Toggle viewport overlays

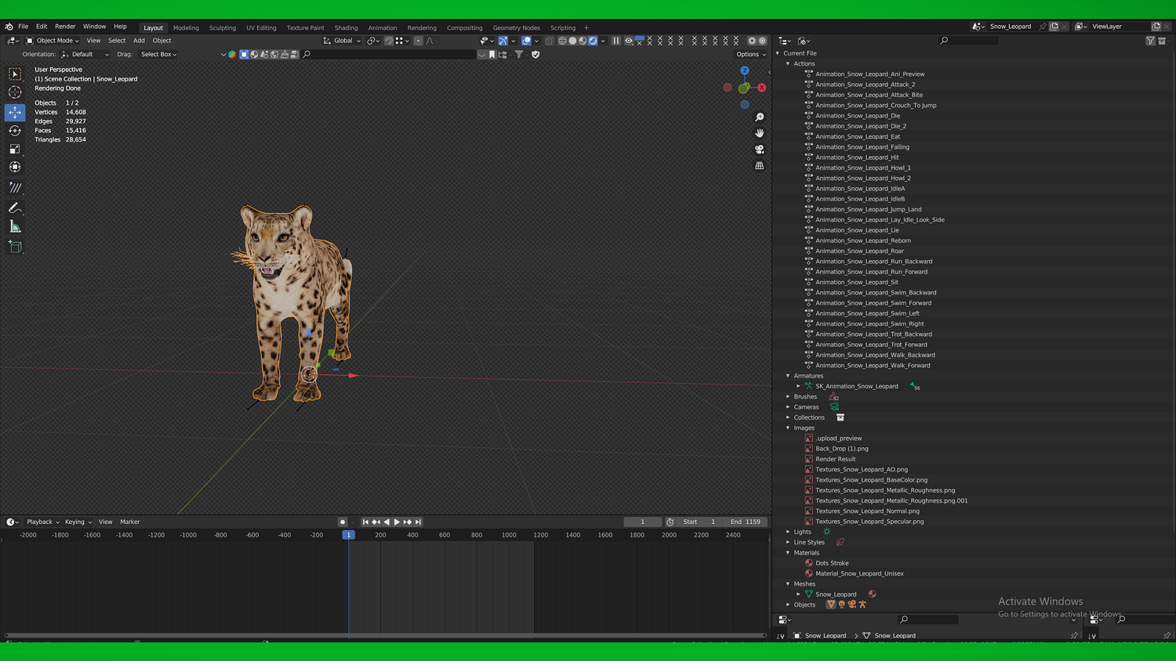(x=526, y=41)
